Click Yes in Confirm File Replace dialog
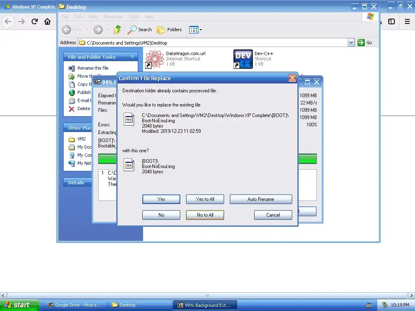415x311 pixels. (161, 199)
